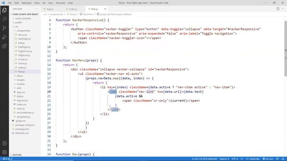Open the Edit menu
This screenshot has height=161, width=287.
17,3
